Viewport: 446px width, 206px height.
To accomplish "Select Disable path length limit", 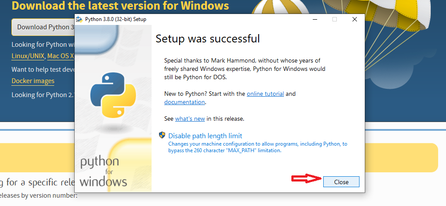I will pyautogui.click(x=205, y=136).
